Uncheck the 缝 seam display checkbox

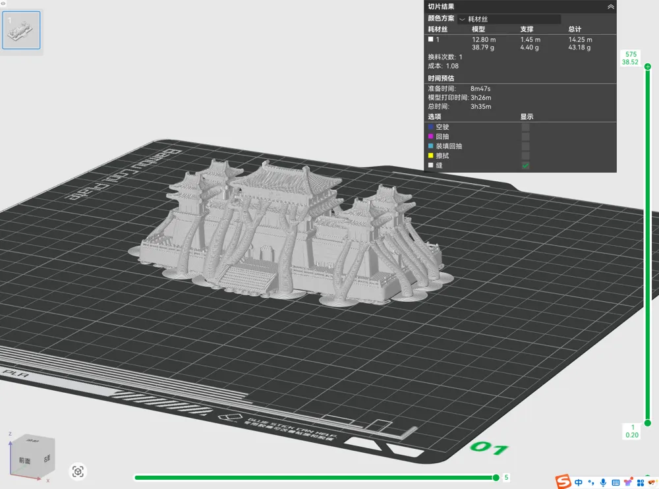[525, 165]
